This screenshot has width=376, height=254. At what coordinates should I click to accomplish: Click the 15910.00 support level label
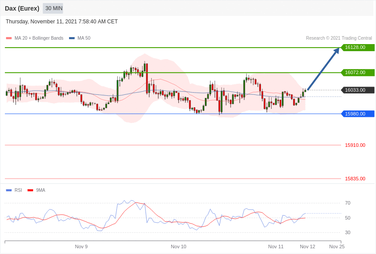(x=355, y=145)
